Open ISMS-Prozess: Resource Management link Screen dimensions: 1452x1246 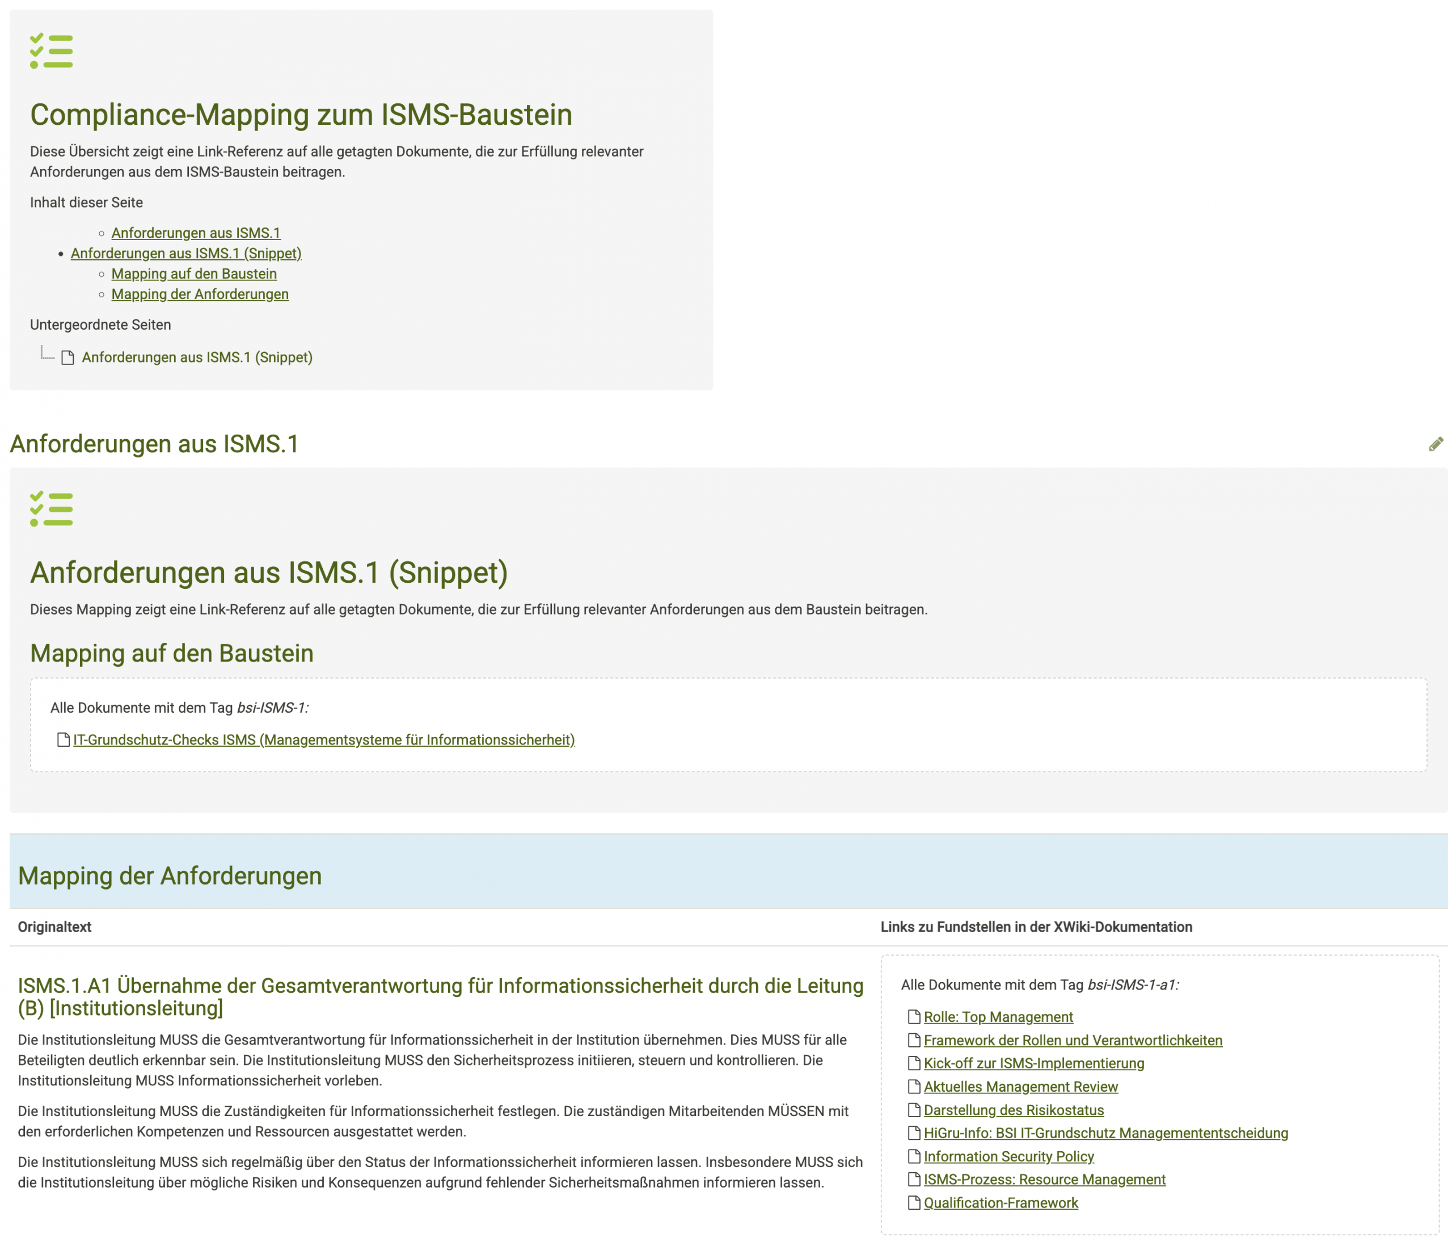point(1044,1180)
